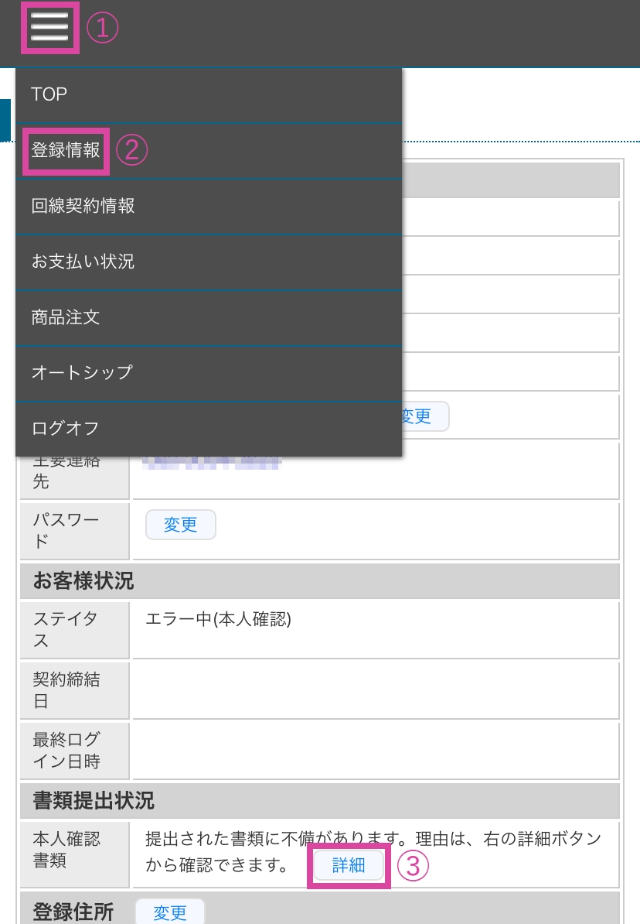Click 変更 under 登録住所

coord(170,912)
